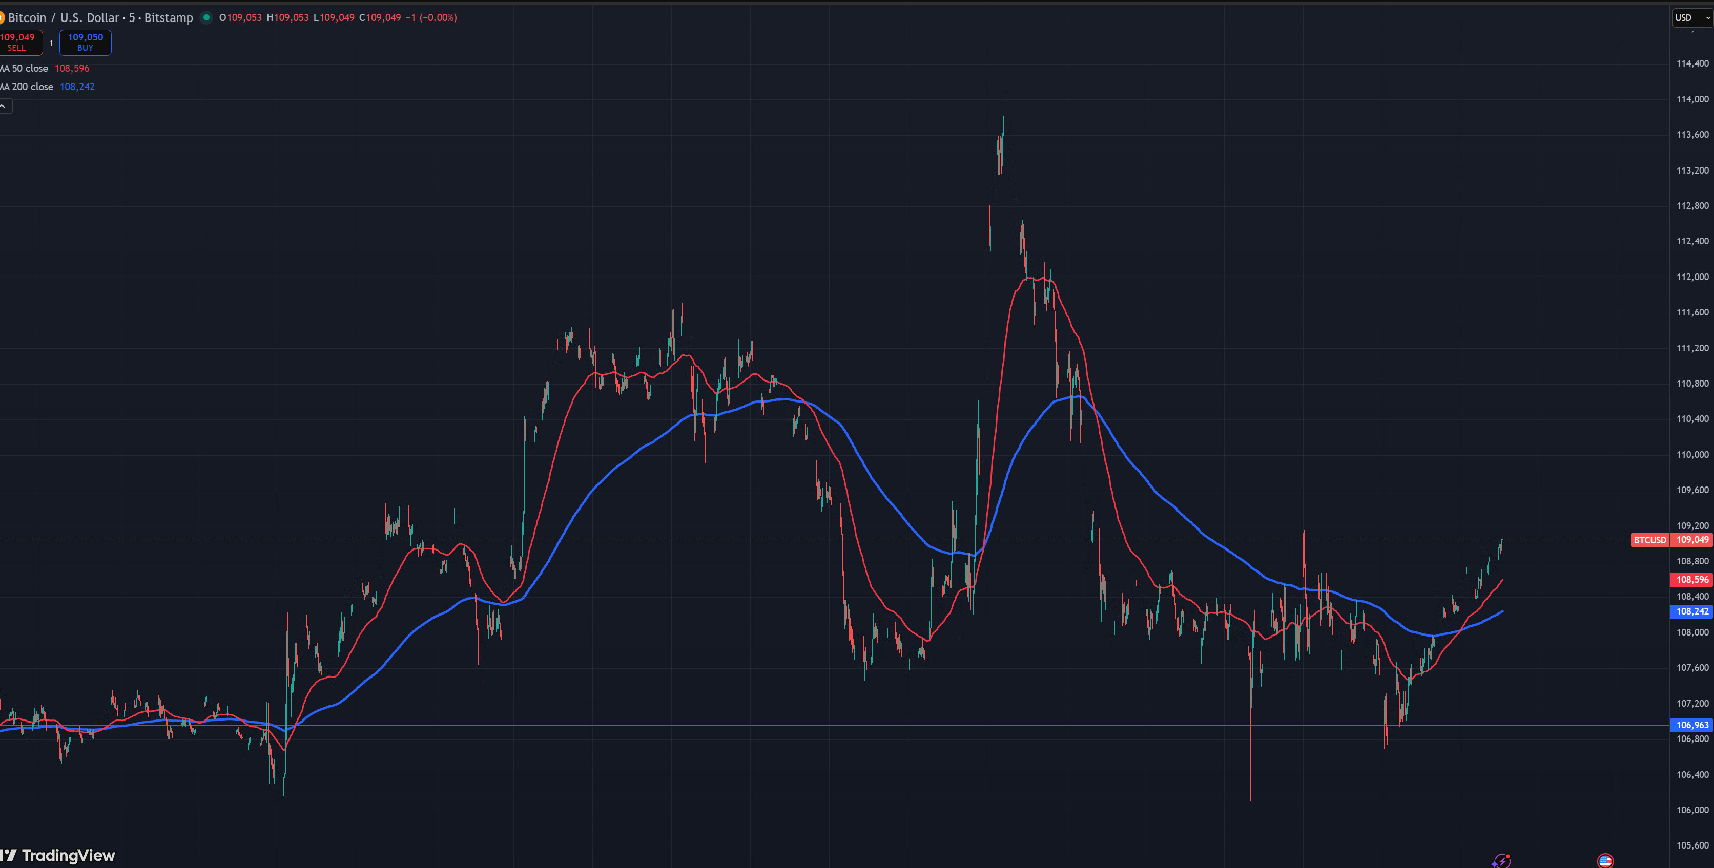Click the 112,400 price axis tick
Screen dimensions: 1714x868
(1692, 241)
